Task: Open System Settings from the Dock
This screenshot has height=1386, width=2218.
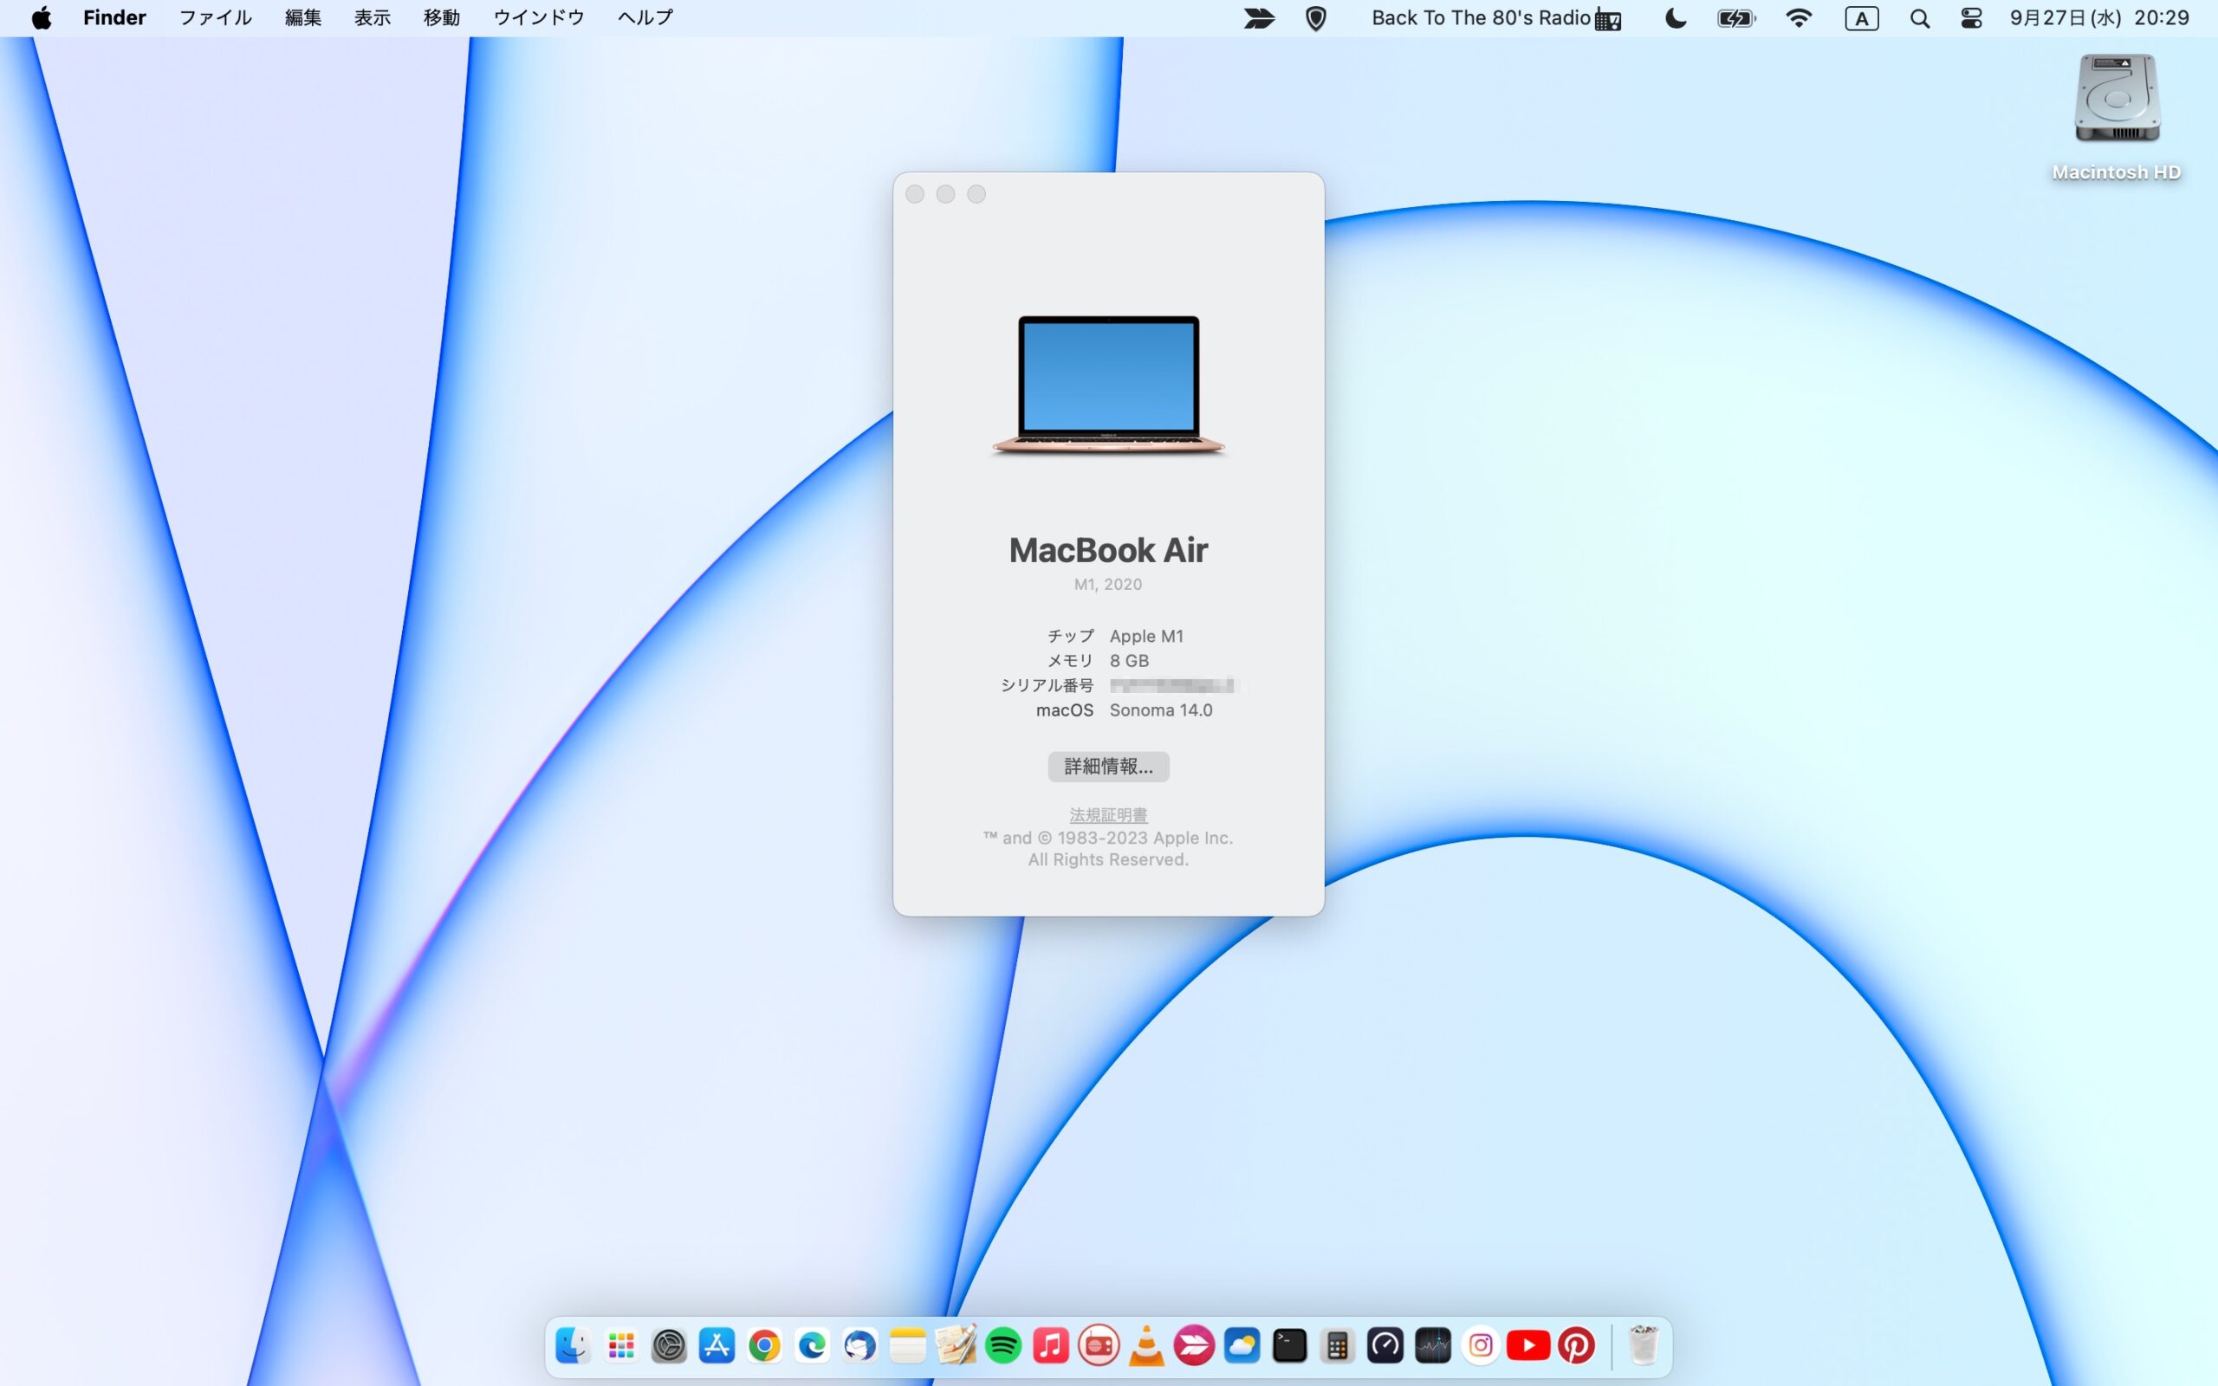Action: (x=669, y=1345)
